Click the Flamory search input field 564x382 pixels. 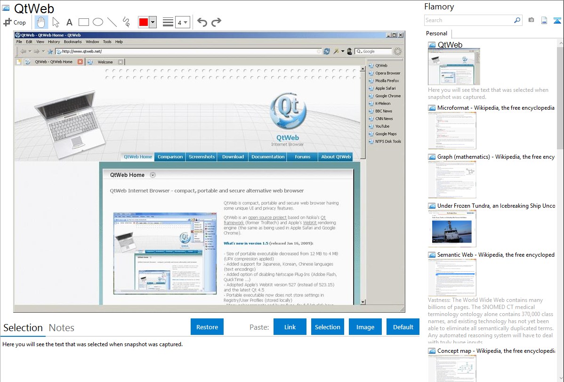(468, 20)
